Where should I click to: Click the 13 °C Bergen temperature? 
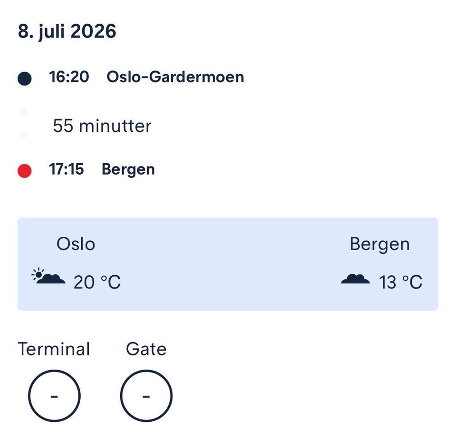click(401, 282)
